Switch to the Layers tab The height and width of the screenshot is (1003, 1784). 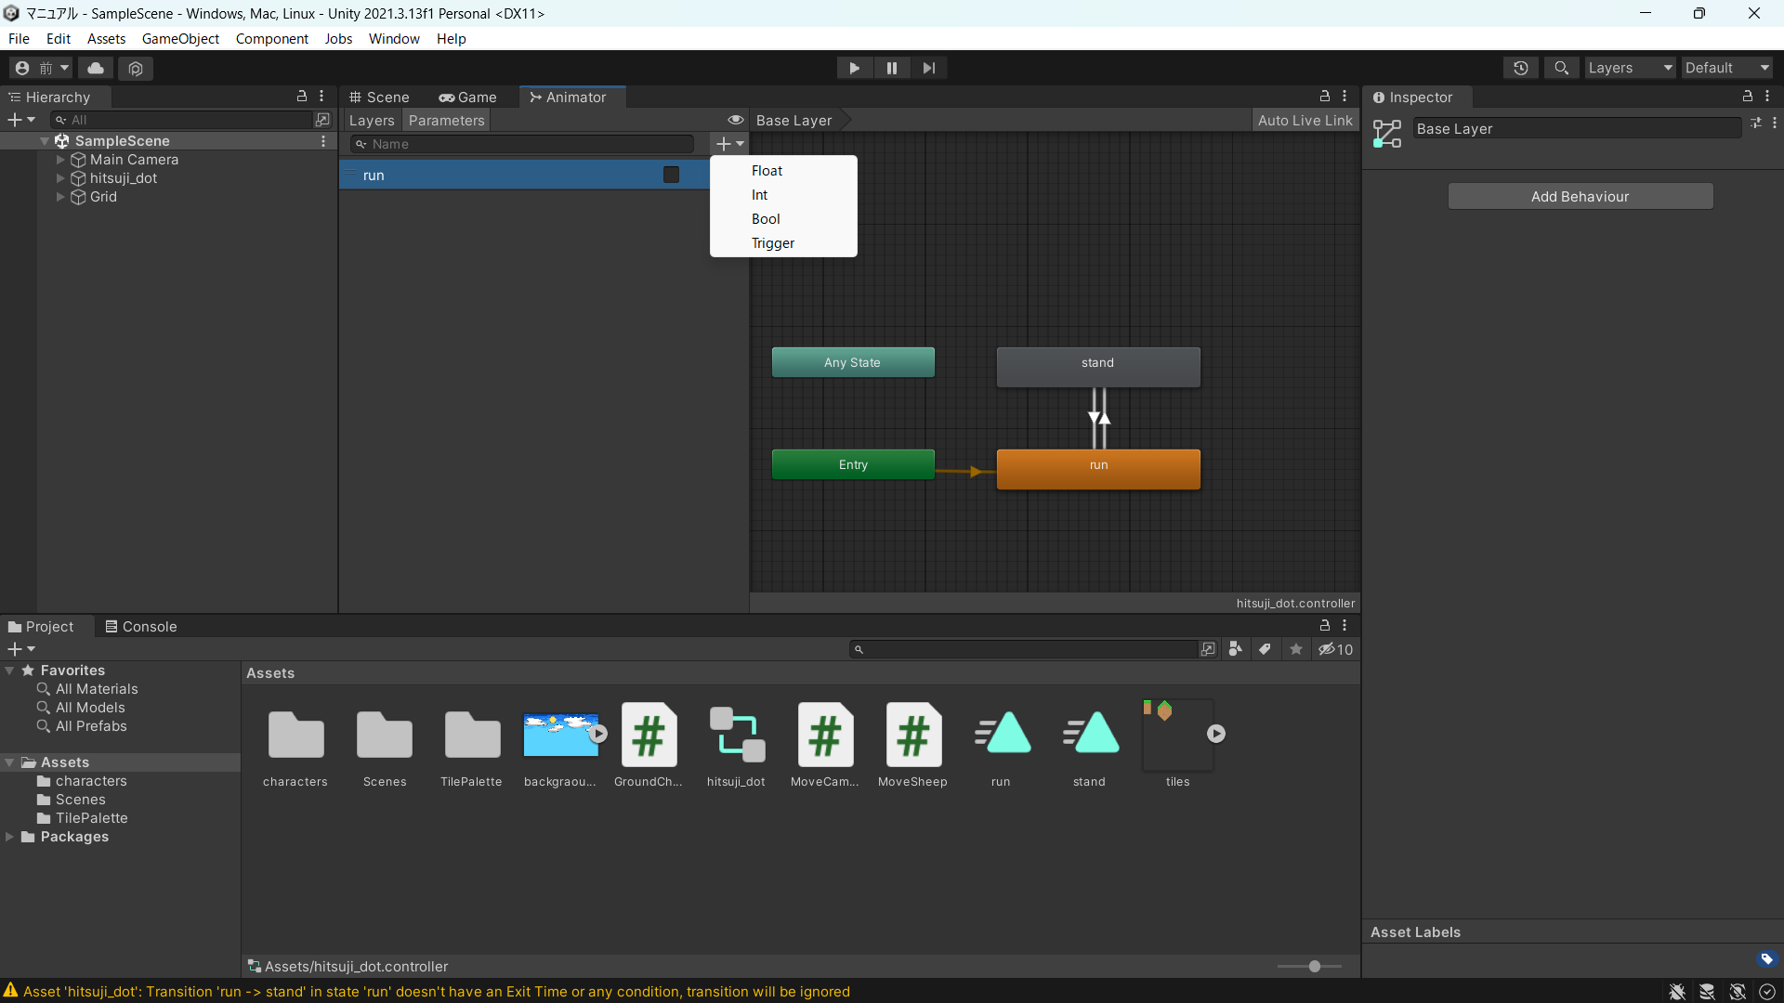[373, 120]
